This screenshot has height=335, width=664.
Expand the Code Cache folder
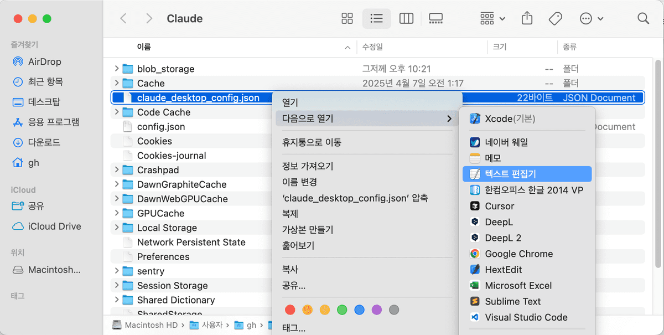click(116, 112)
